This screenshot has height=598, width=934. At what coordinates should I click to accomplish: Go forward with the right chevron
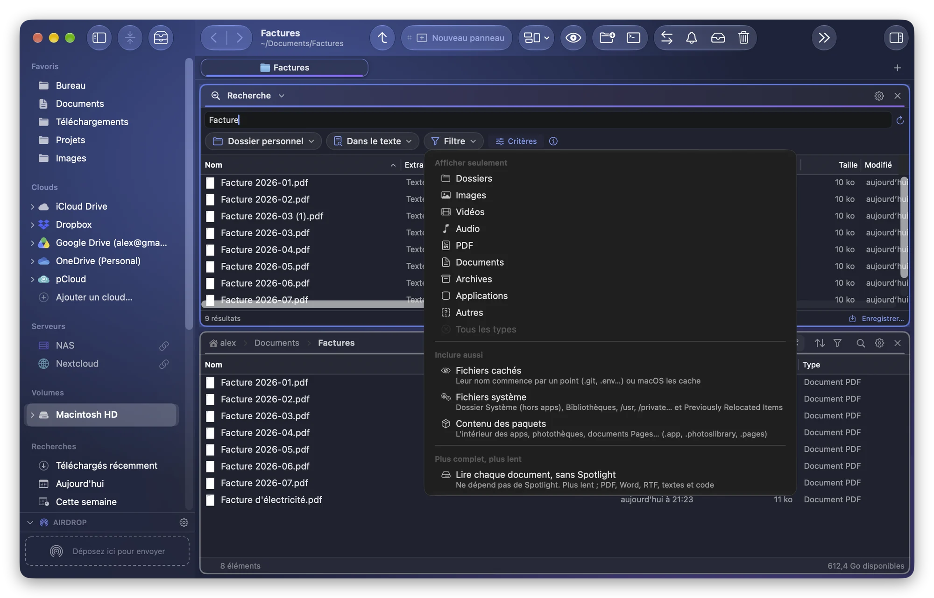click(x=239, y=38)
